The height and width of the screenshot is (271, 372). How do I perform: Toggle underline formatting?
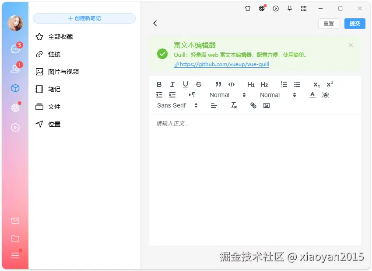coord(186,84)
